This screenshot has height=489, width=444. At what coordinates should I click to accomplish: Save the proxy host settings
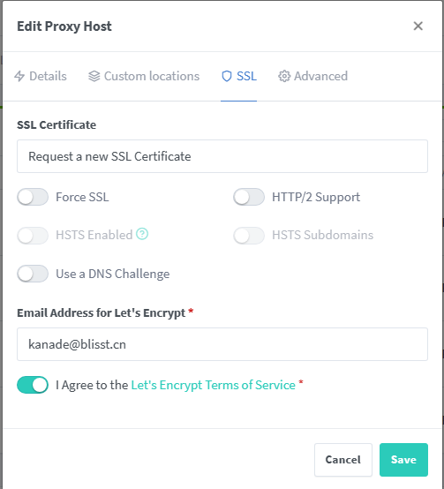403,460
